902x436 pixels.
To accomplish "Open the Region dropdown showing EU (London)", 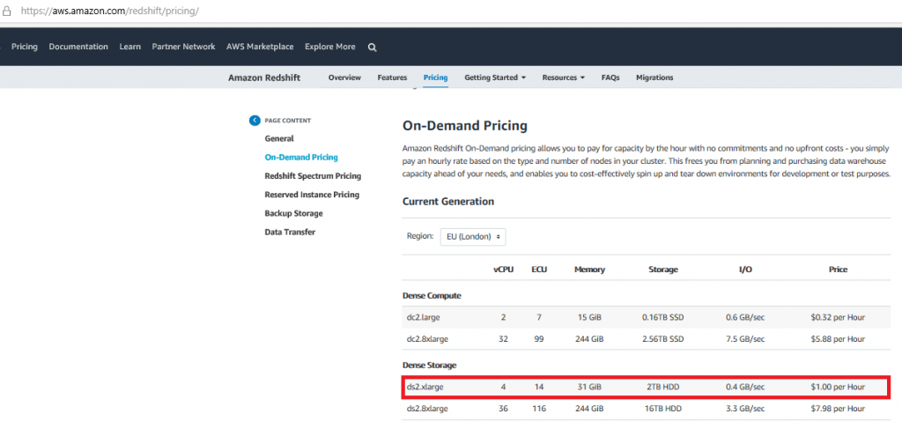I will pyautogui.click(x=473, y=236).
